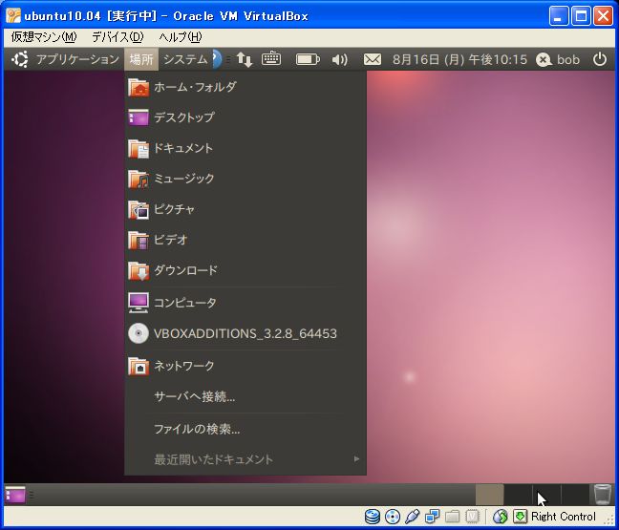Viewport: 619px width, 530px height.
Task: Maximize the VirtualBox window
Action: click(x=581, y=16)
